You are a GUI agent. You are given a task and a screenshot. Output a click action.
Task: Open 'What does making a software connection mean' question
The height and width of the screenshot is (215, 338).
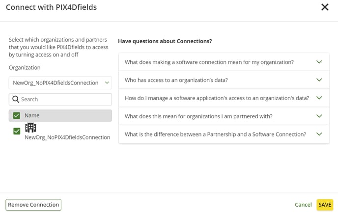coord(209,62)
